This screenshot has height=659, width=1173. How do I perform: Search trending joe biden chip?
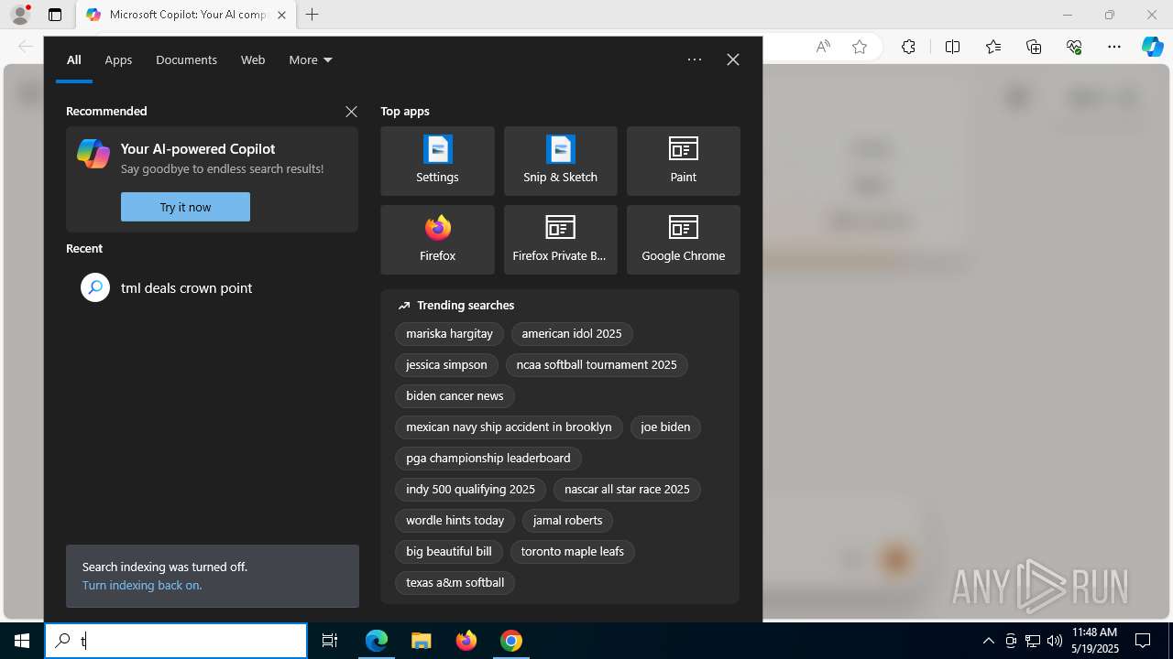pyautogui.click(x=665, y=427)
